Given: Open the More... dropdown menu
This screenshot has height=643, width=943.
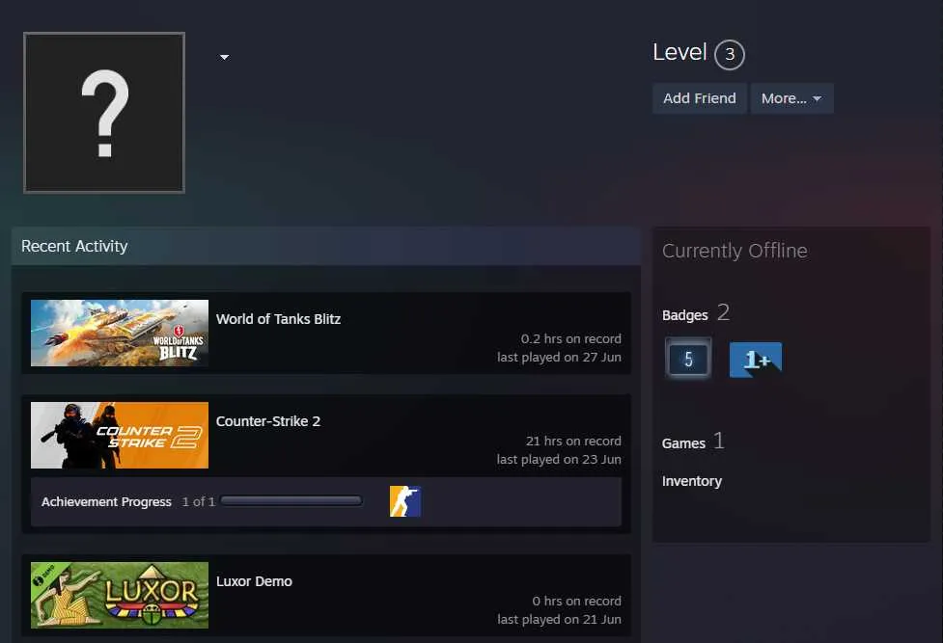Looking at the screenshot, I should coord(791,98).
